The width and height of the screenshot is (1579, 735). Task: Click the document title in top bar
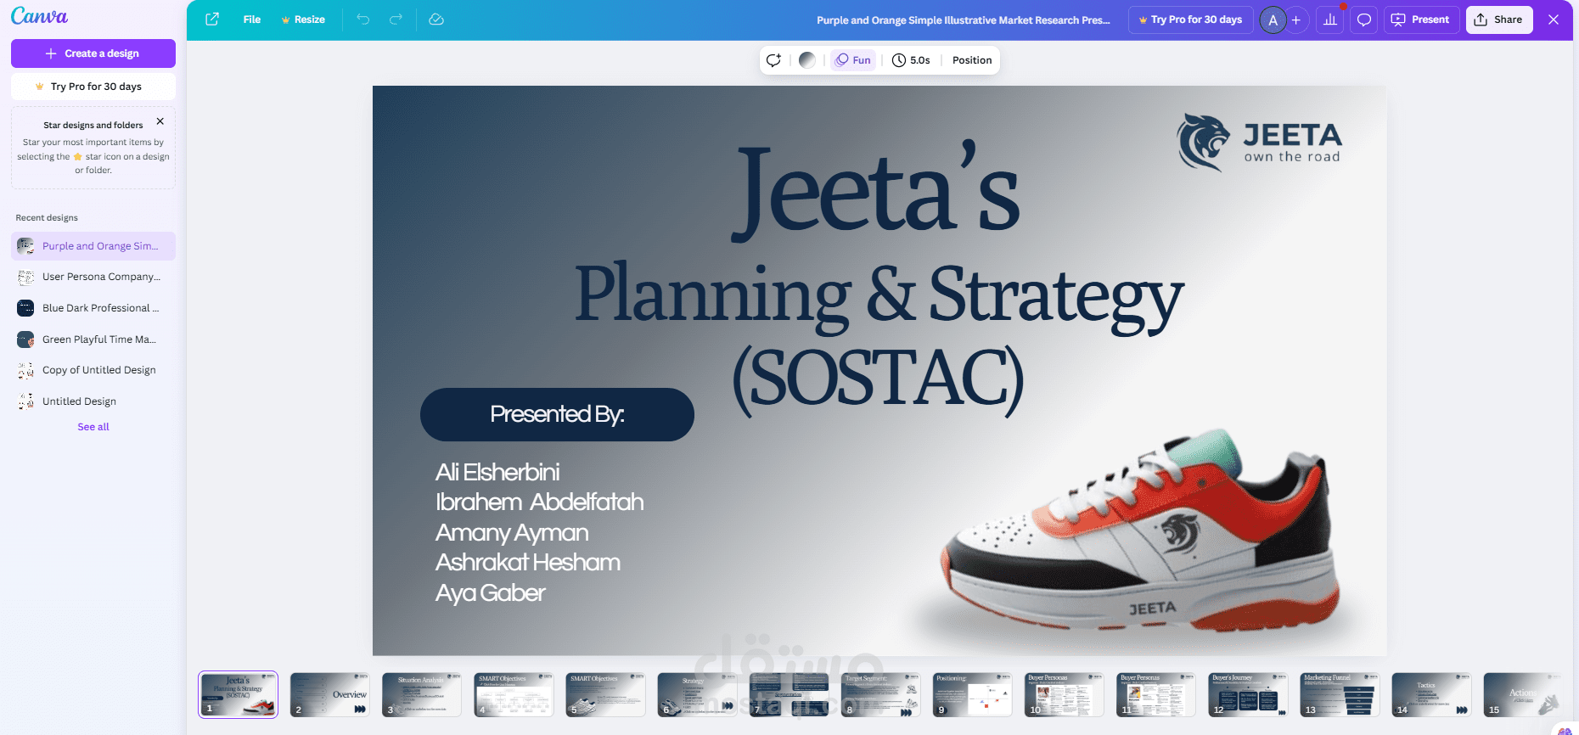click(x=963, y=20)
